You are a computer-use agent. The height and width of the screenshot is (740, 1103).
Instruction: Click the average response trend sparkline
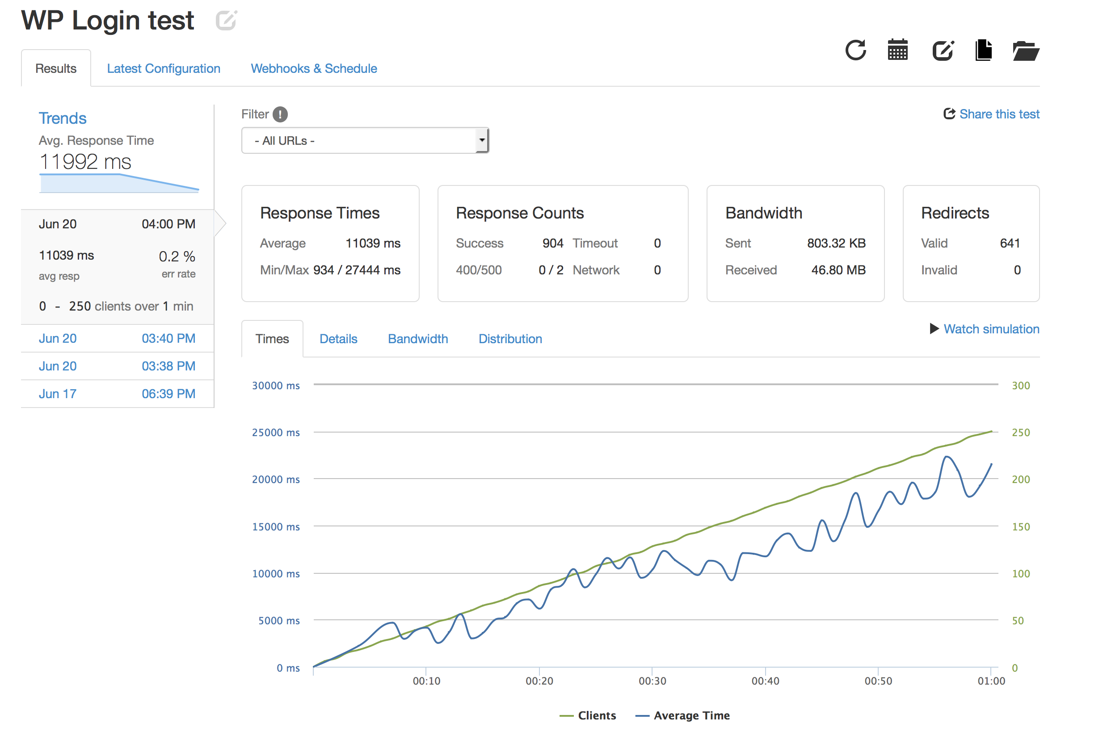(x=119, y=183)
